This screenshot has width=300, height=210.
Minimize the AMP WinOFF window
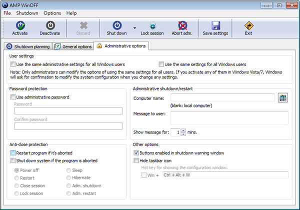tap(266, 5)
